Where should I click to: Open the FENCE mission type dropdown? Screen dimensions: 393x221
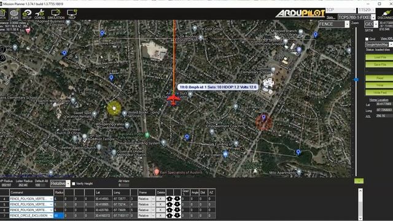(333, 24)
